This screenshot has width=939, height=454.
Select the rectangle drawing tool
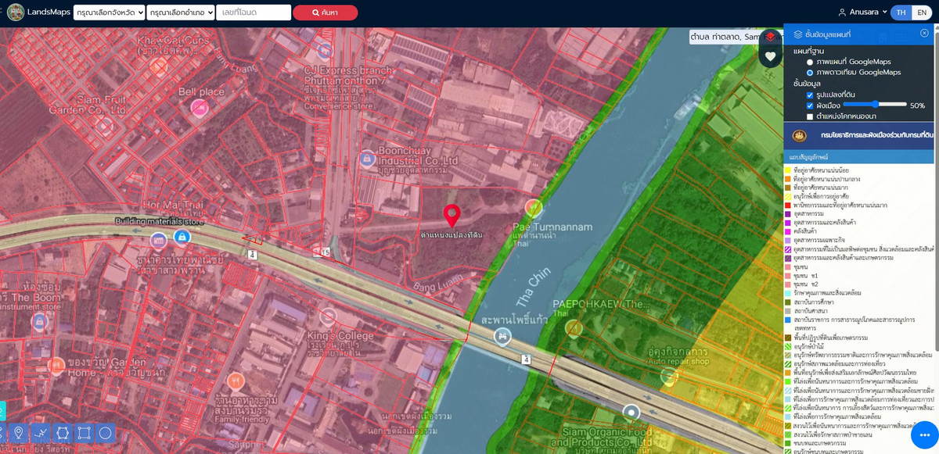[85, 433]
